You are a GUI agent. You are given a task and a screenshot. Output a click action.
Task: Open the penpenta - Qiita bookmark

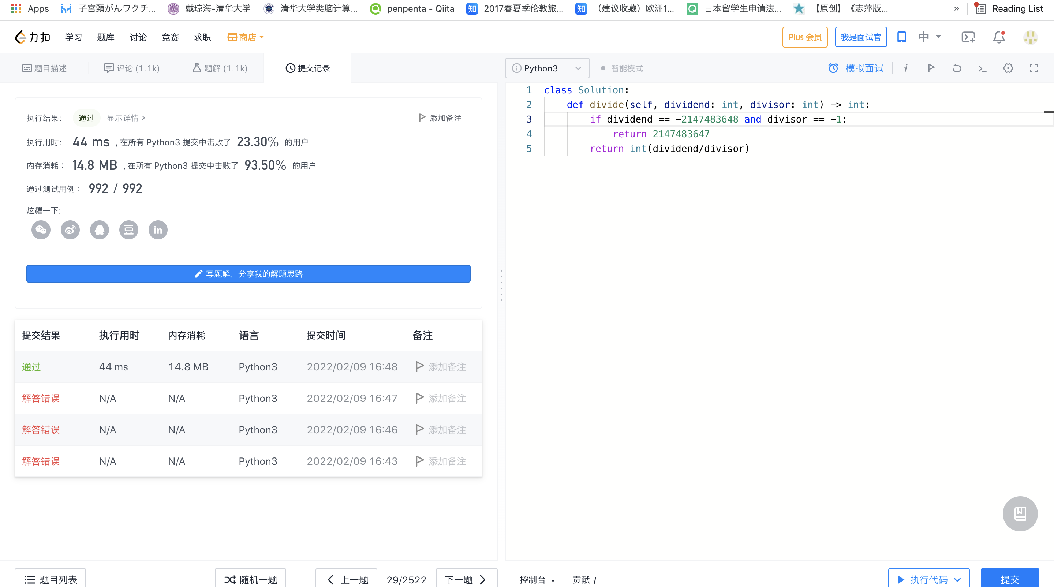pos(412,8)
